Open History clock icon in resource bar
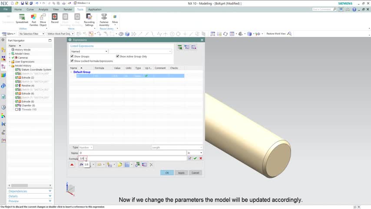The image size is (371, 209). (x=3, y=107)
